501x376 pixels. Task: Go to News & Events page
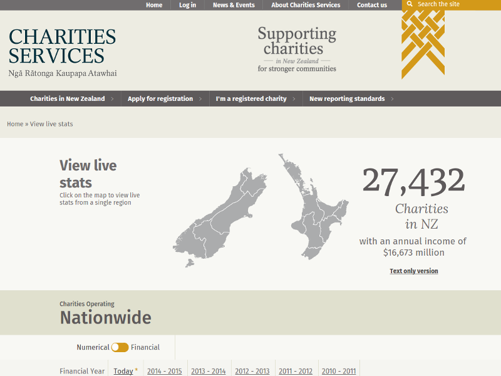coord(234,5)
